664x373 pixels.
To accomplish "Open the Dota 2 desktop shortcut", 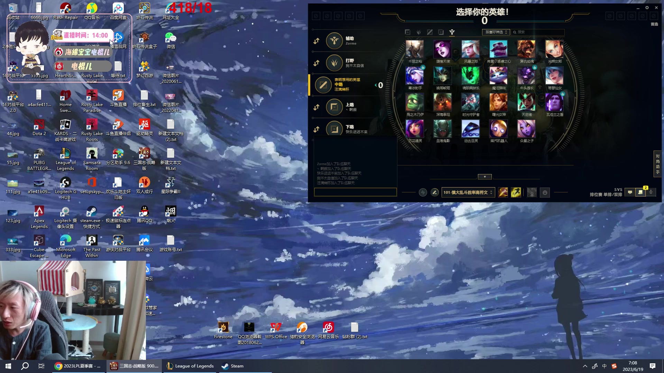I will click(x=39, y=127).
